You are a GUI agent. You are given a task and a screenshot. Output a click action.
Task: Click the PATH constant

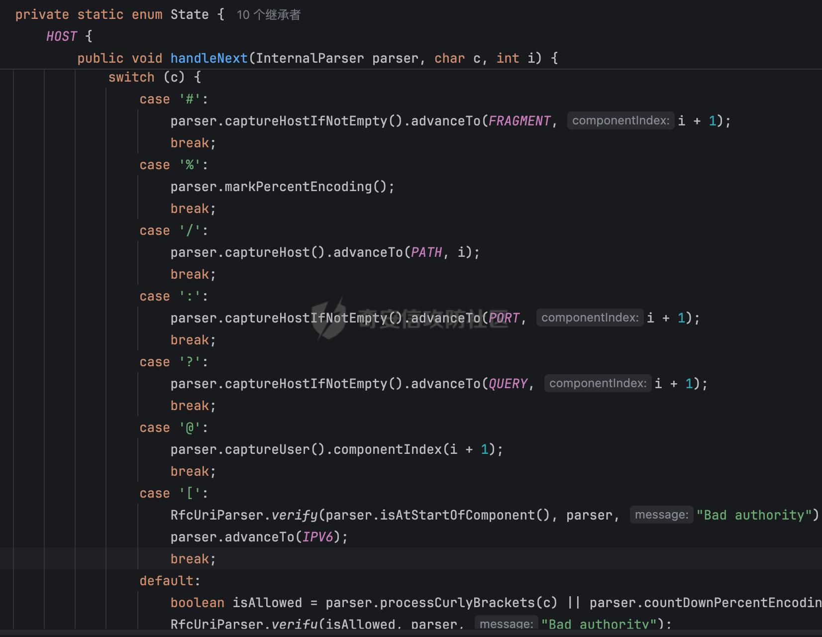pos(426,252)
